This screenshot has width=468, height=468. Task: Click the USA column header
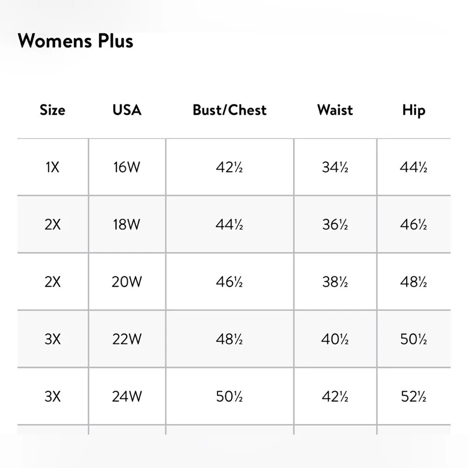[x=127, y=110]
